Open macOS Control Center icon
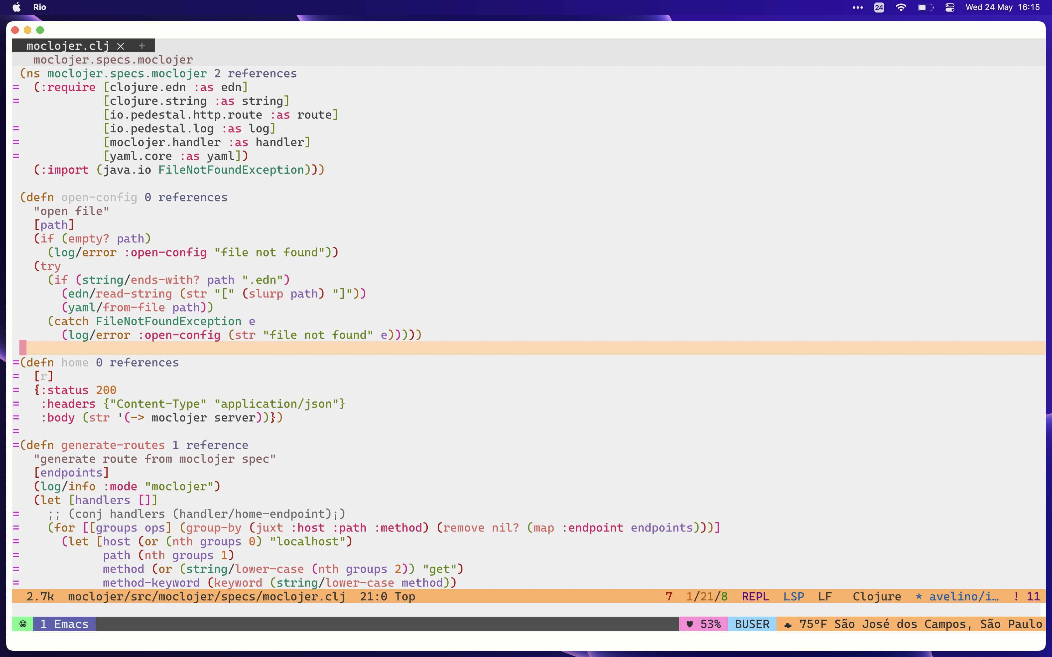Screen dimensions: 1052x657 pyautogui.click(x=950, y=8)
